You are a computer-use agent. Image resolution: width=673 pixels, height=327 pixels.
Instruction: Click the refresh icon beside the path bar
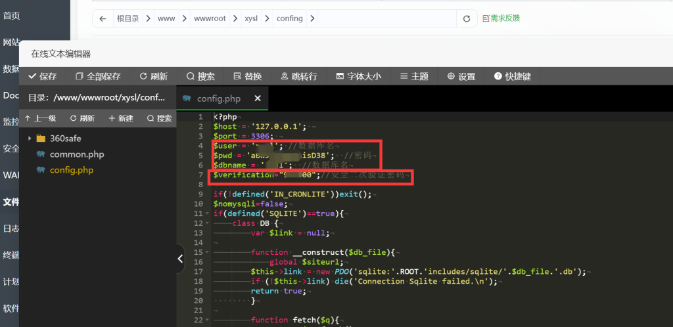[467, 18]
